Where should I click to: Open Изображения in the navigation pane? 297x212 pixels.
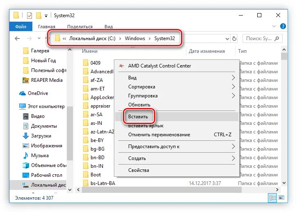pyautogui.click(x=42, y=146)
